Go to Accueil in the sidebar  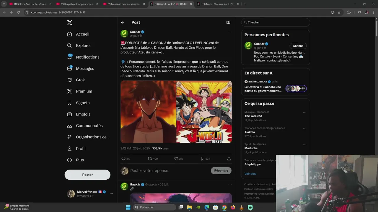(78, 34)
